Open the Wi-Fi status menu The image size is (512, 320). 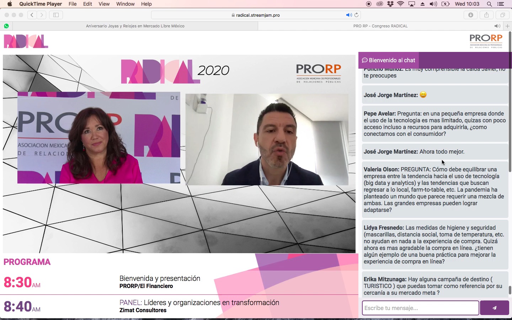coord(401,4)
